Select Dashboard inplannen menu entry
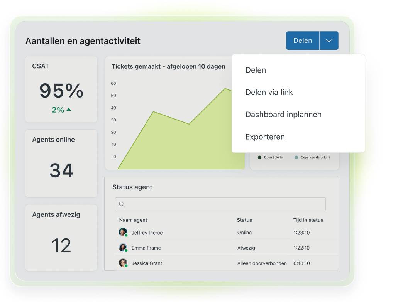 [x=283, y=115]
